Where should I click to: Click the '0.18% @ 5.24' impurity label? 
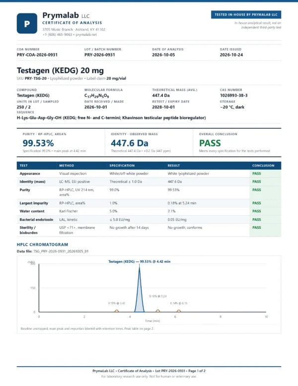(158, 296)
